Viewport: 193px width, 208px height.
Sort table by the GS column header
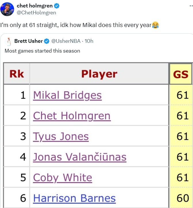[x=181, y=74]
